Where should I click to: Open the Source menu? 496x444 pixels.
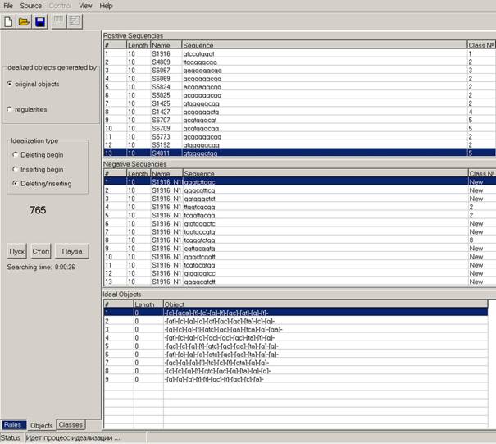point(31,6)
